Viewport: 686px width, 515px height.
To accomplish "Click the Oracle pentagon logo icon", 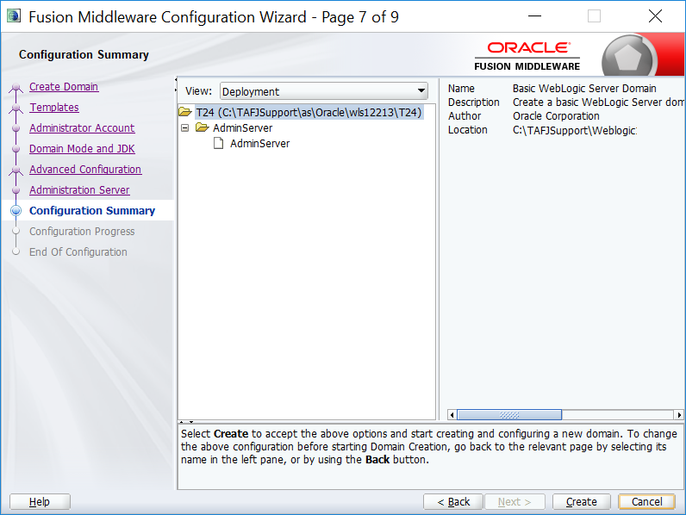I will coord(632,56).
